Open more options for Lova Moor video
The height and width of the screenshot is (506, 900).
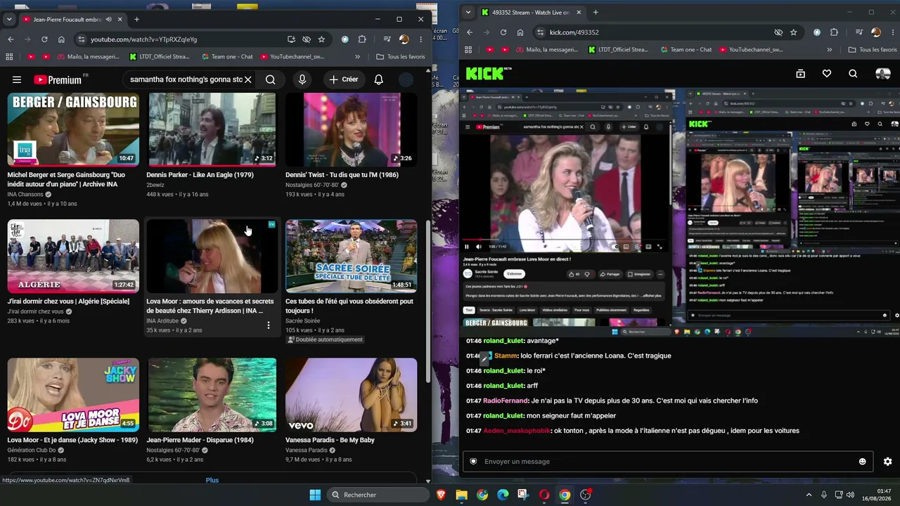pyautogui.click(x=268, y=325)
